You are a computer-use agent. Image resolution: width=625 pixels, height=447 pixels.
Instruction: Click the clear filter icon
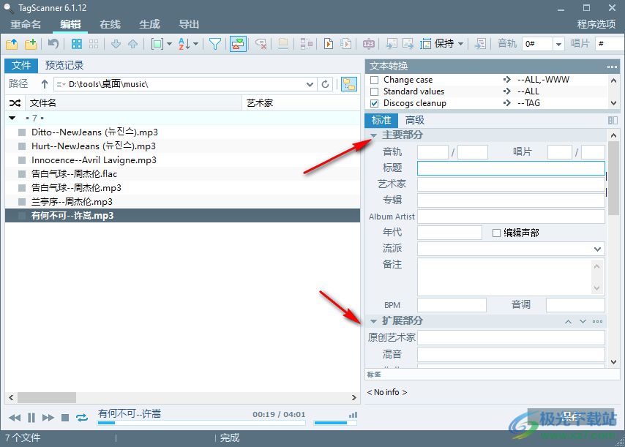(x=261, y=44)
